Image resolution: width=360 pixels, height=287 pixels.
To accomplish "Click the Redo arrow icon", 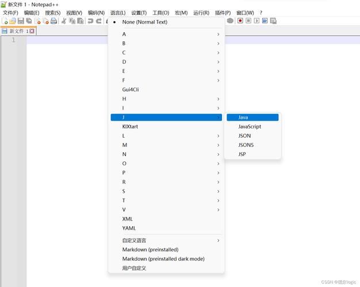I will 99,21.
